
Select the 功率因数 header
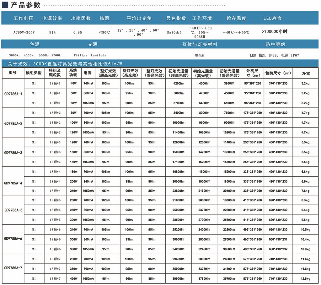tap(81, 18)
